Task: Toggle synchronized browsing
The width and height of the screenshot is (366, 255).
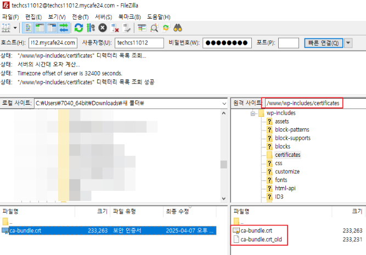Action: click(x=166, y=28)
